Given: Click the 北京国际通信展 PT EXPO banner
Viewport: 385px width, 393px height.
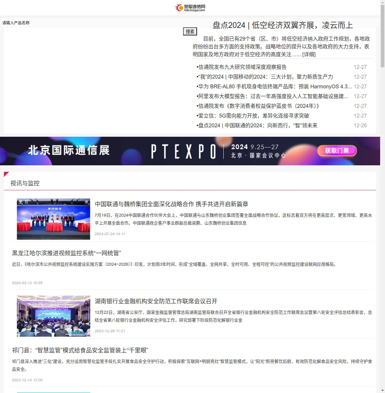Looking at the screenshot, I should (x=190, y=151).
